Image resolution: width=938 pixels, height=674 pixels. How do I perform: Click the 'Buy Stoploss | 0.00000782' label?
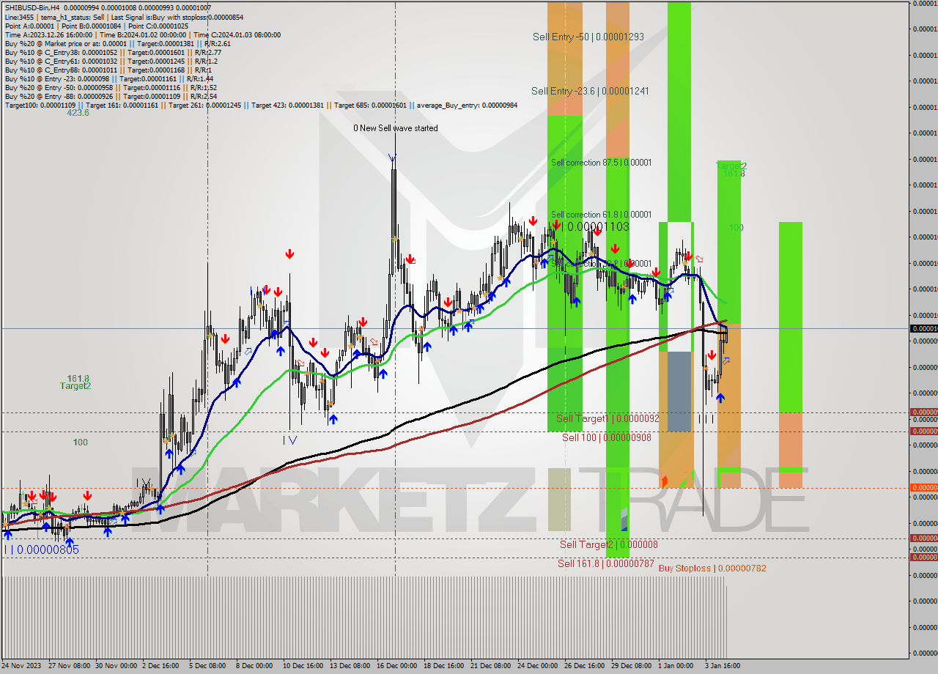coord(712,569)
